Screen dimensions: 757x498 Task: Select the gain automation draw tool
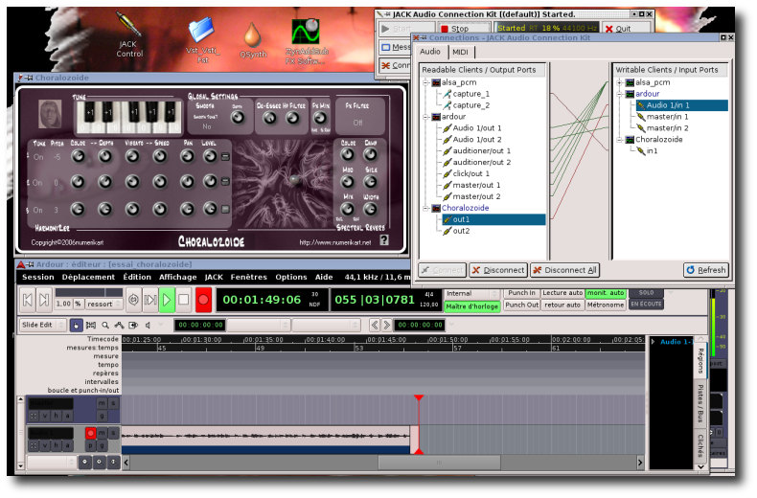[x=119, y=326]
